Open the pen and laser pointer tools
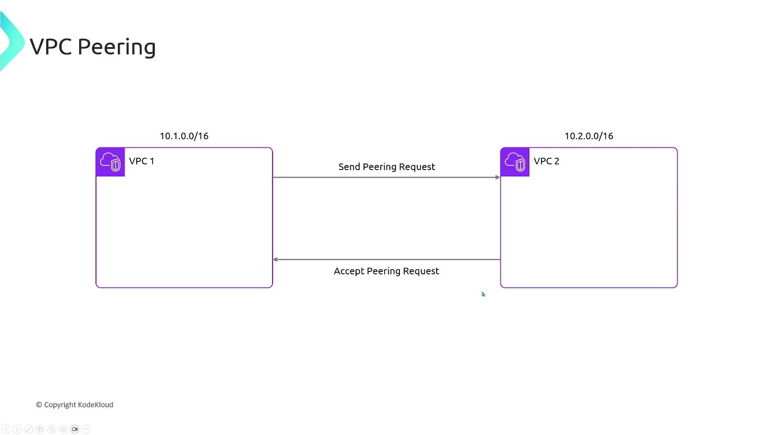 coord(29,429)
